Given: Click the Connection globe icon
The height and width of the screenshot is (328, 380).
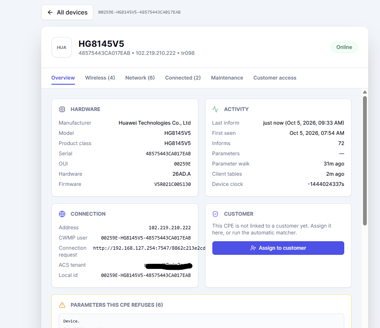Looking at the screenshot, I should [62, 214].
